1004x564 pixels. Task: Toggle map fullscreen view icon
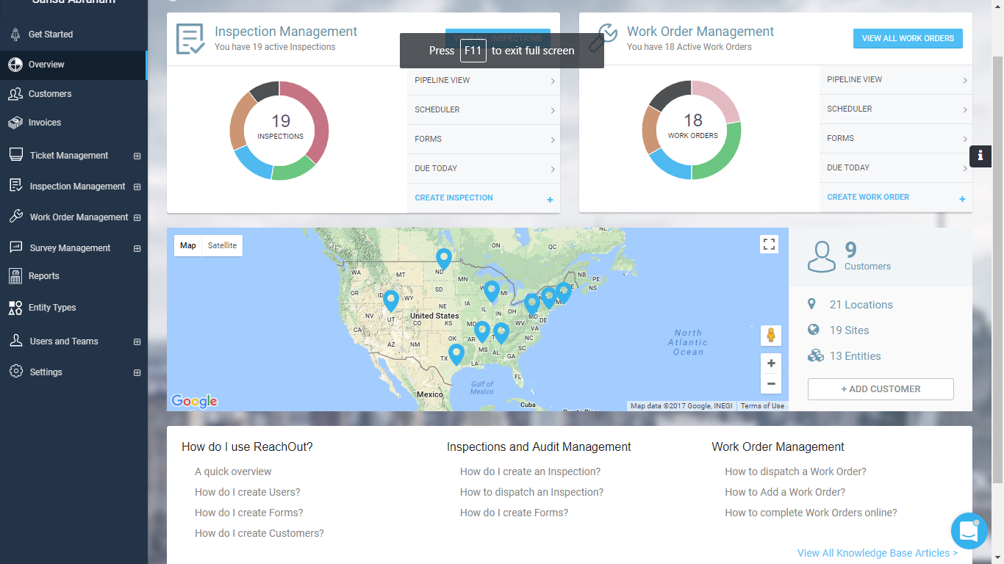tap(770, 245)
